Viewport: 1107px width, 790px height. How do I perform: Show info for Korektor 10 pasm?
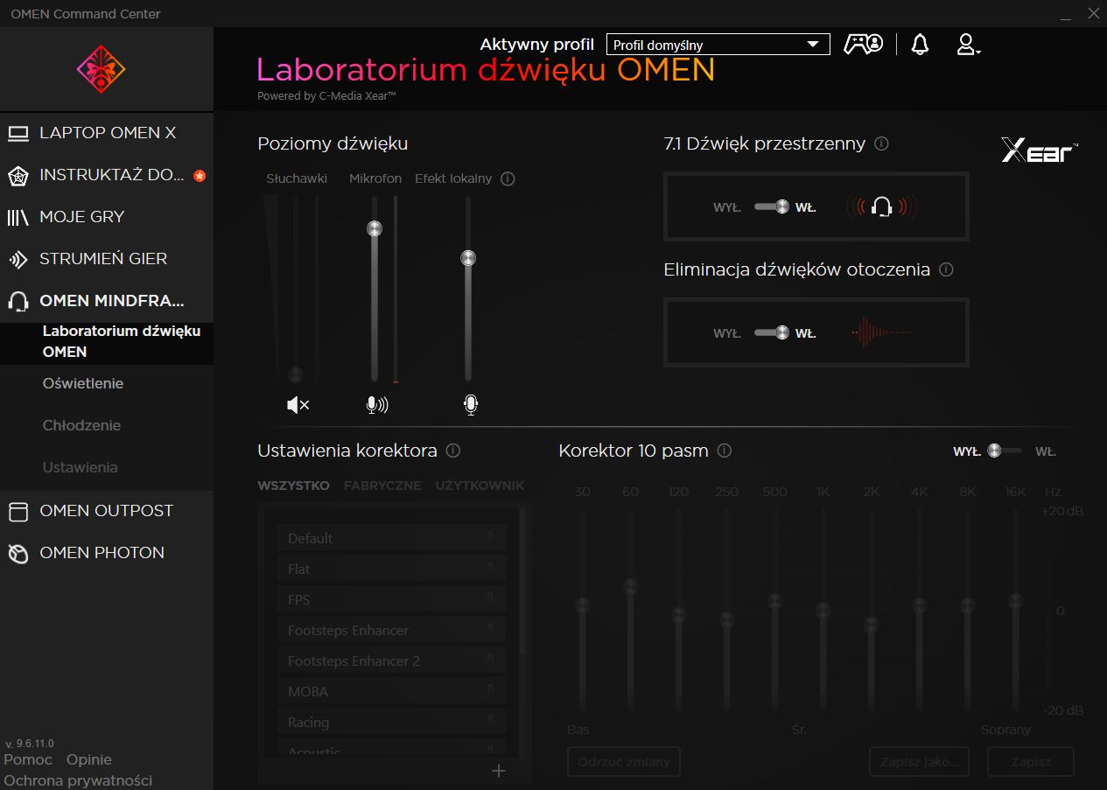(724, 451)
